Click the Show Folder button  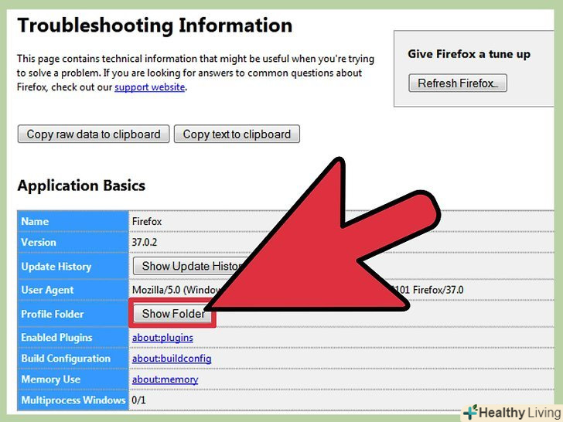(172, 314)
